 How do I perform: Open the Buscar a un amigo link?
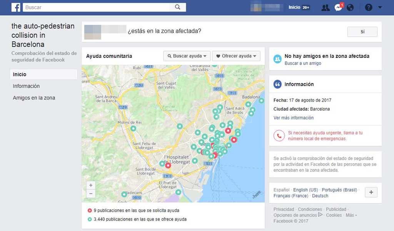[x=303, y=63]
